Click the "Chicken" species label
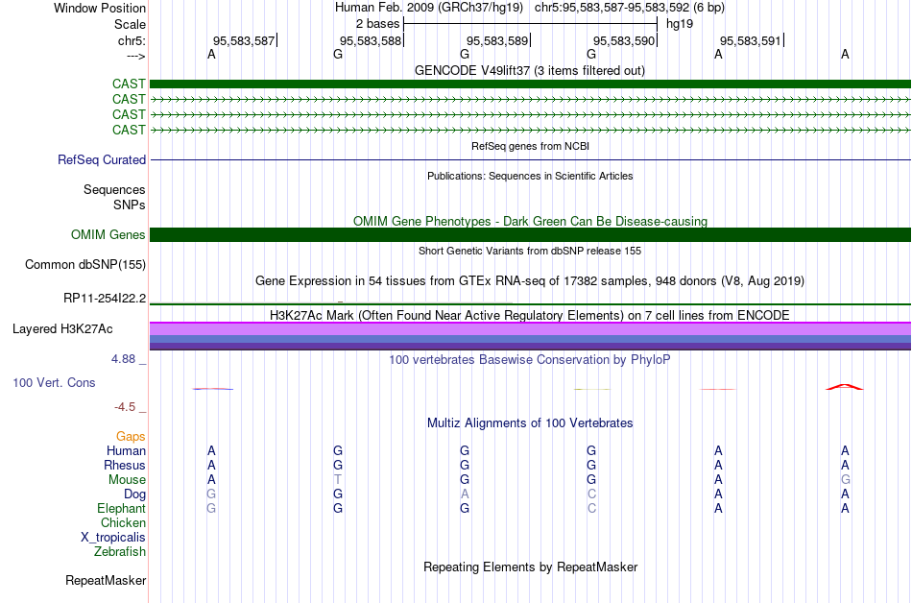 point(123,522)
